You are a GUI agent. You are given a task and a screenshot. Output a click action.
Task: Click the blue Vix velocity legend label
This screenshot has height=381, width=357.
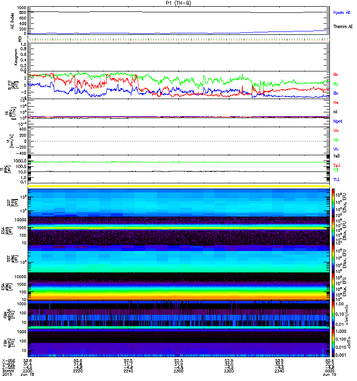click(x=336, y=149)
